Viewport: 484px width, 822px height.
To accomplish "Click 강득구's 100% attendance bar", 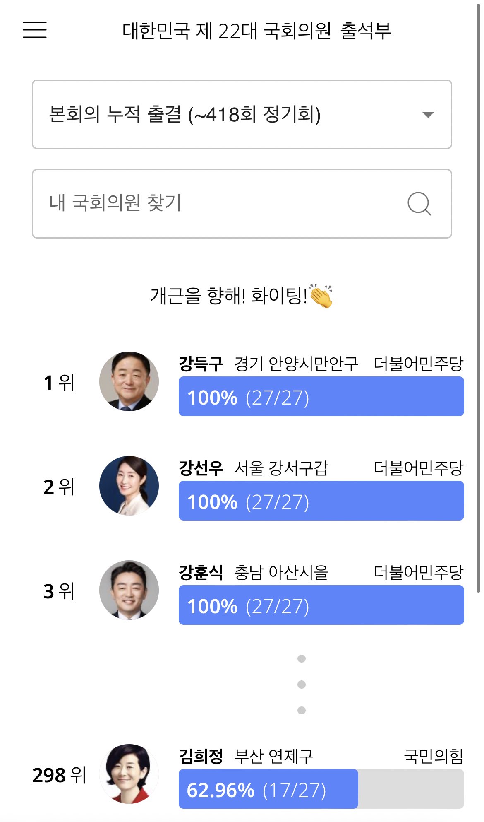I will coord(321,397).
